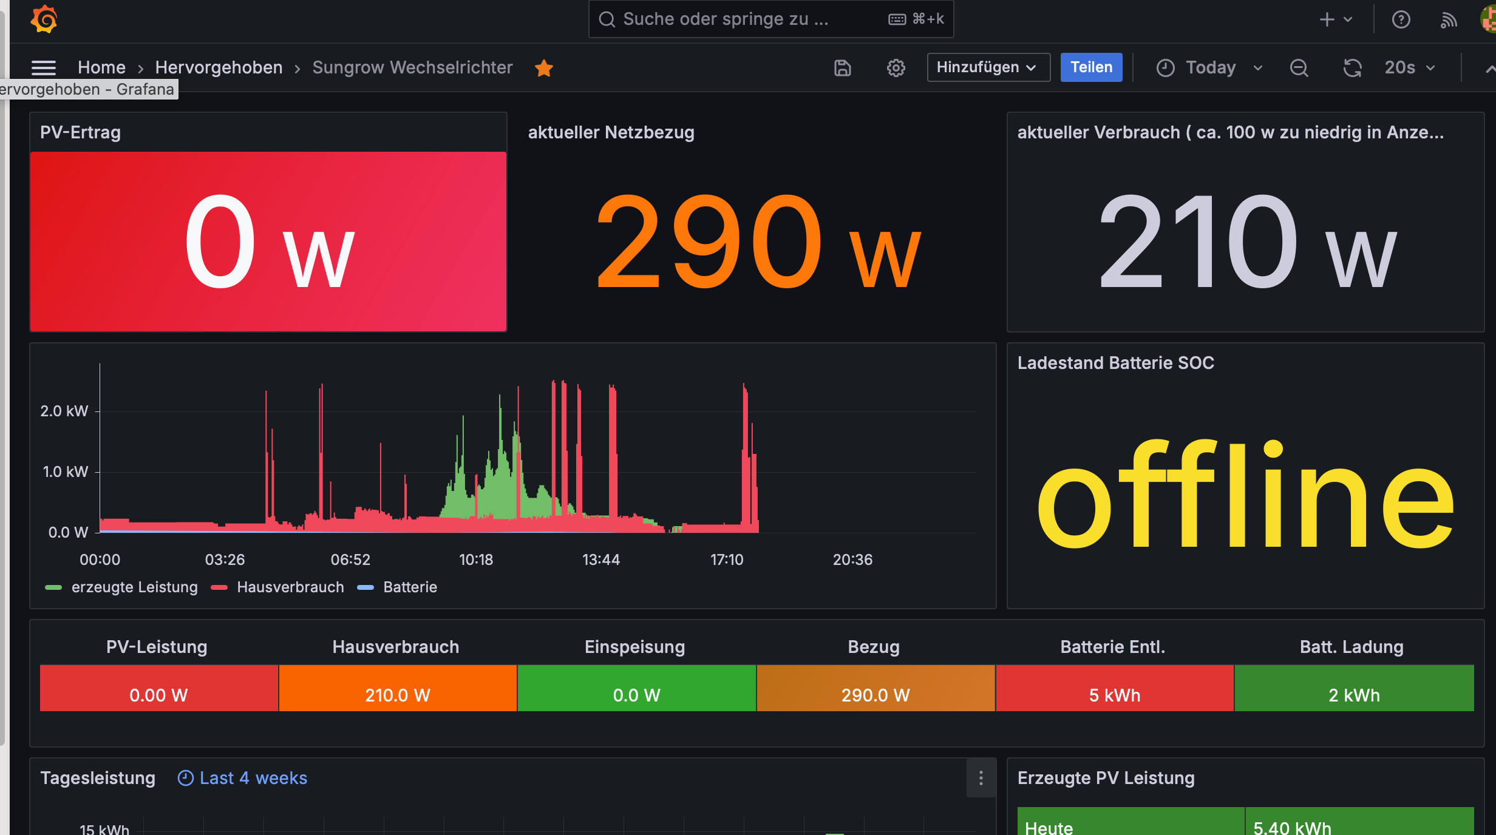The image size is (1496, 835).
Task: Toggle Hausverbrauch series in legend
Action: pos(290,587)
